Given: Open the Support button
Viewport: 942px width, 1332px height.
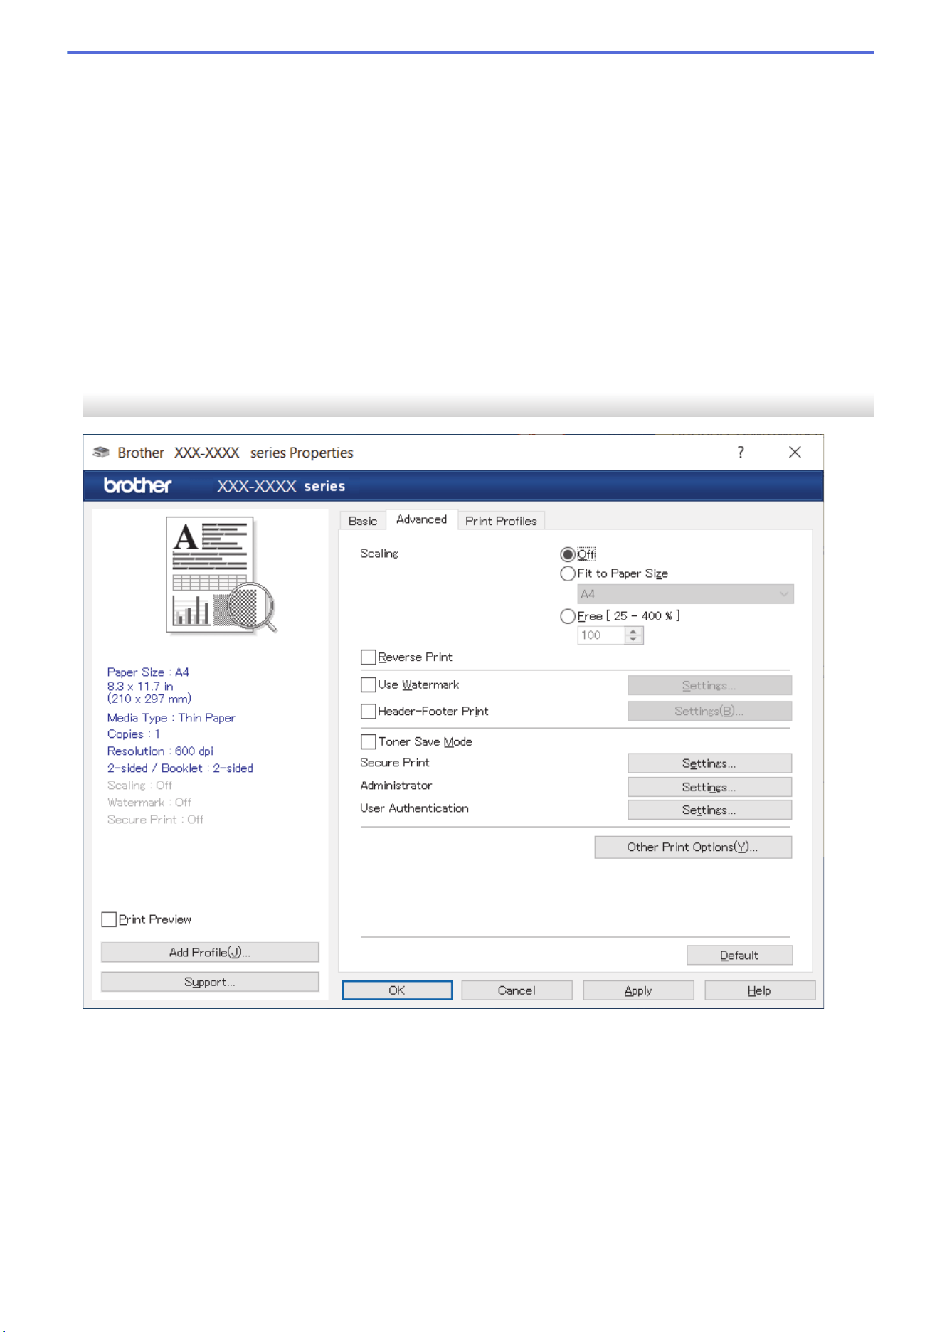Looking at the screenshot, I should tap(210, 982).
